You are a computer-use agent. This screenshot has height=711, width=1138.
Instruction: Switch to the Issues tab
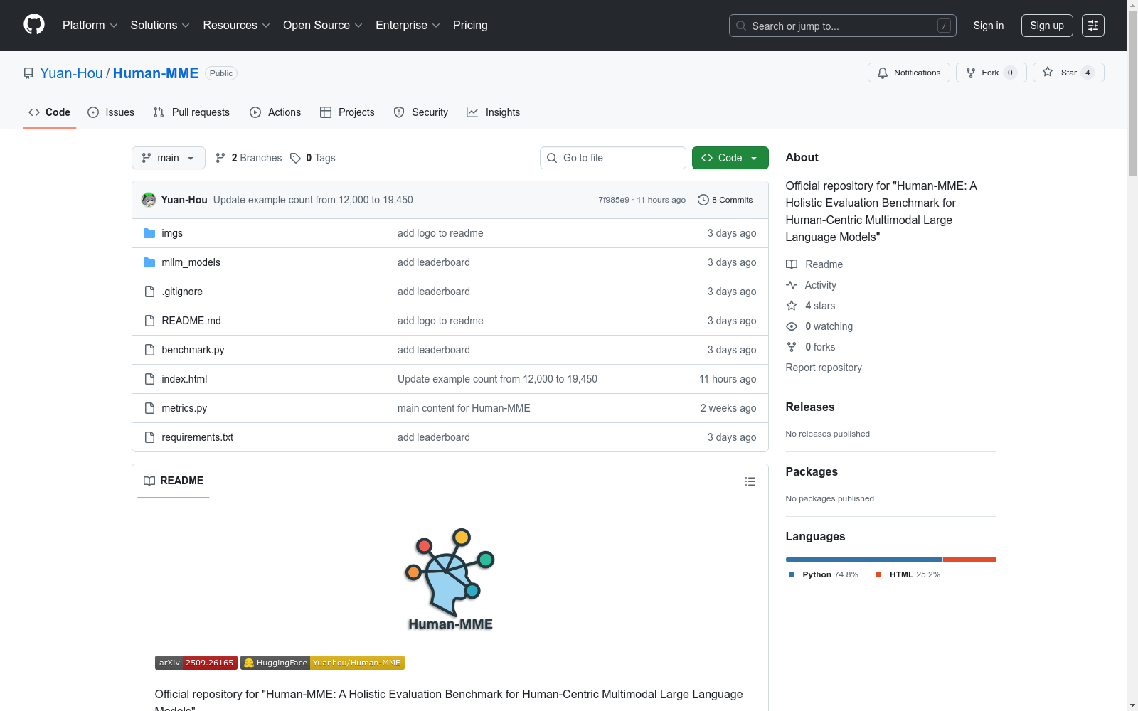point(111,112)
